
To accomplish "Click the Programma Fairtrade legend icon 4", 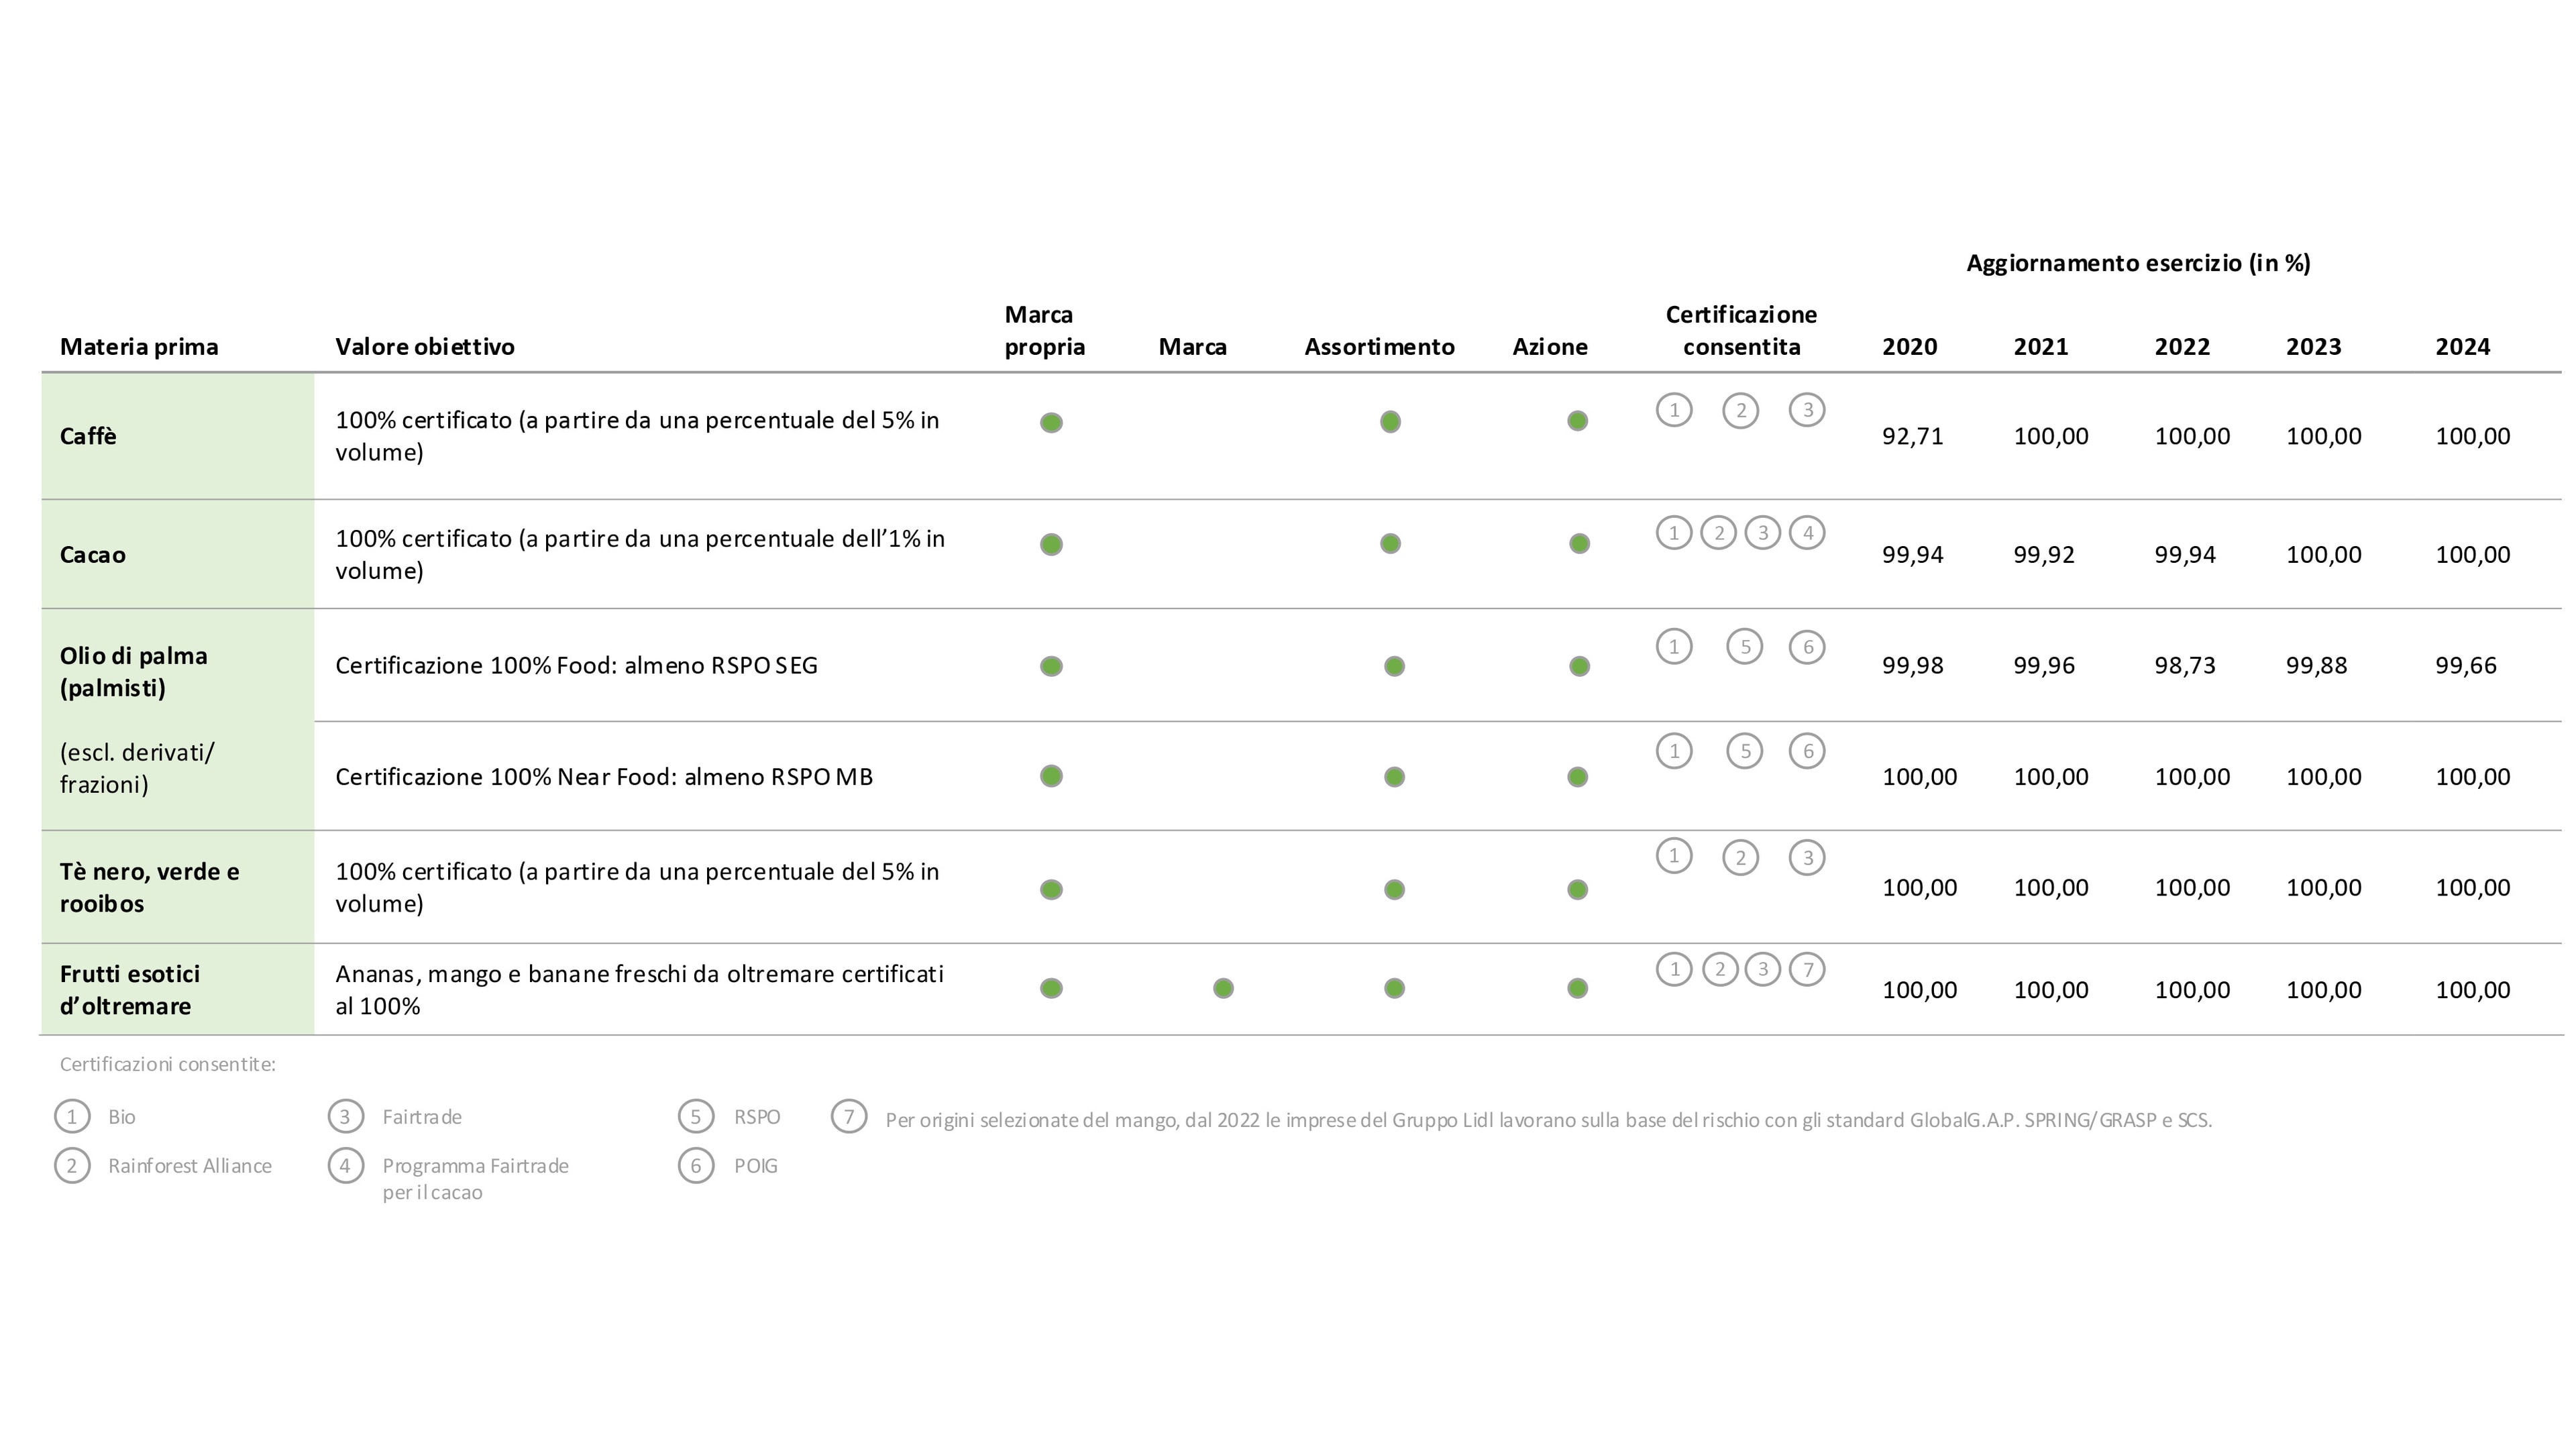I will point(346,1166).
